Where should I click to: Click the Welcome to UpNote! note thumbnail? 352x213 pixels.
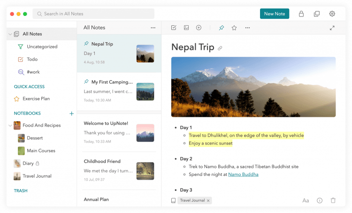[x=145, y=133]
